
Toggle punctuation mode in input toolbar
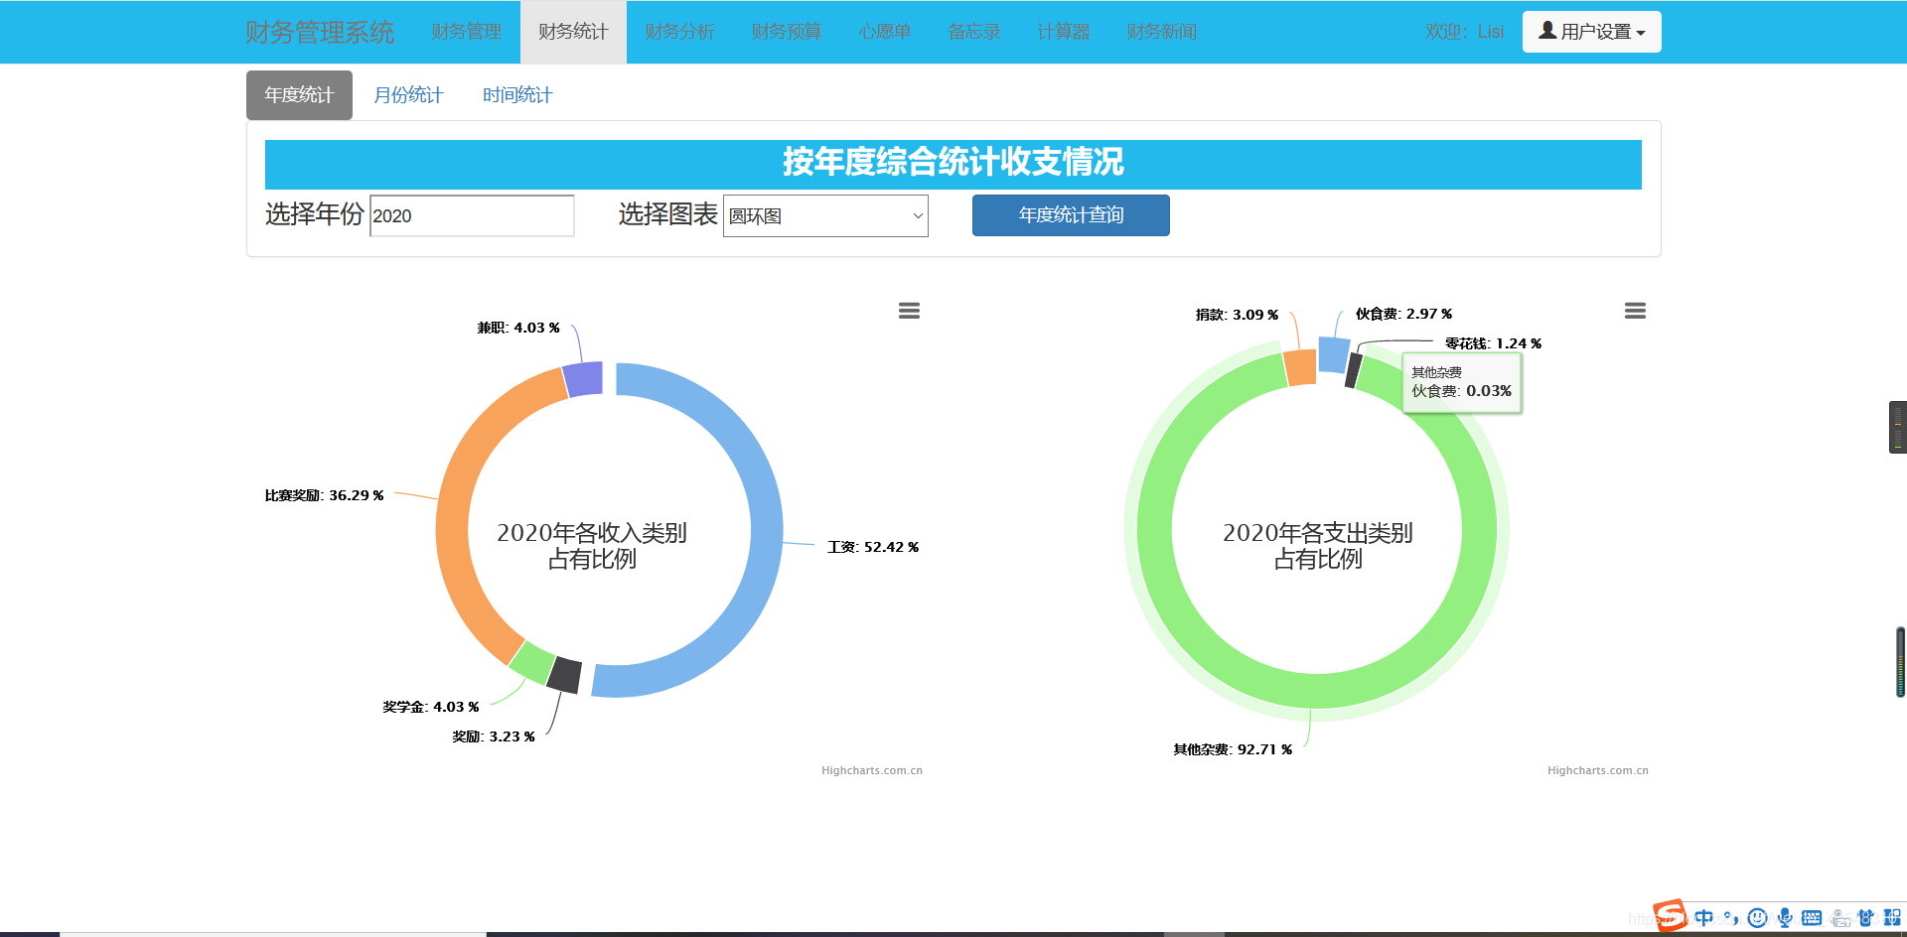(1732, 918)
